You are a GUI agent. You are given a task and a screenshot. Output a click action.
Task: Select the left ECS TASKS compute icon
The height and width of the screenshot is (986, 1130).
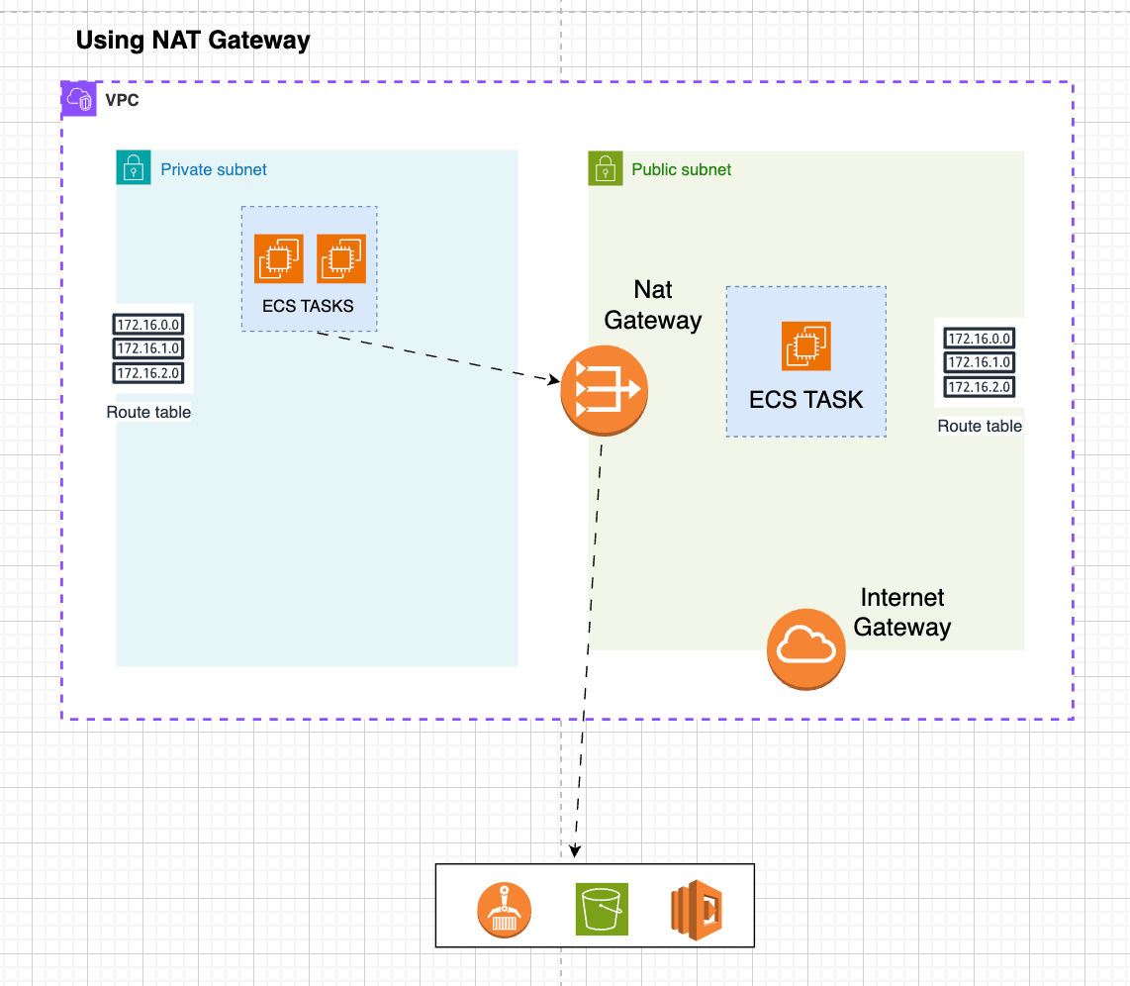(x=279, y=258)
